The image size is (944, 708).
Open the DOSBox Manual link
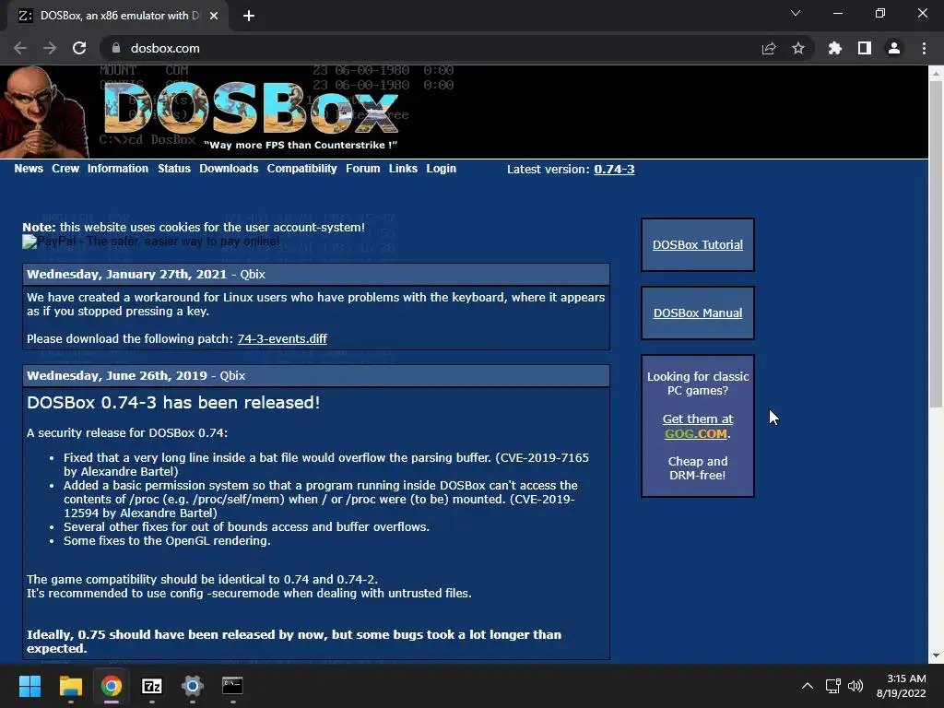coord(698,313)
